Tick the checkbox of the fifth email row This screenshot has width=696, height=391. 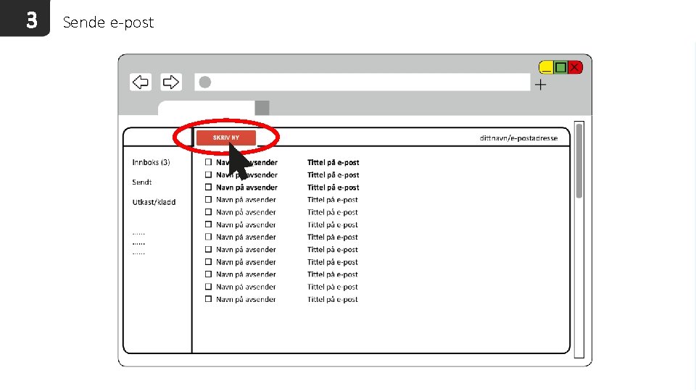pyautogui.click(x=208, y=212)
